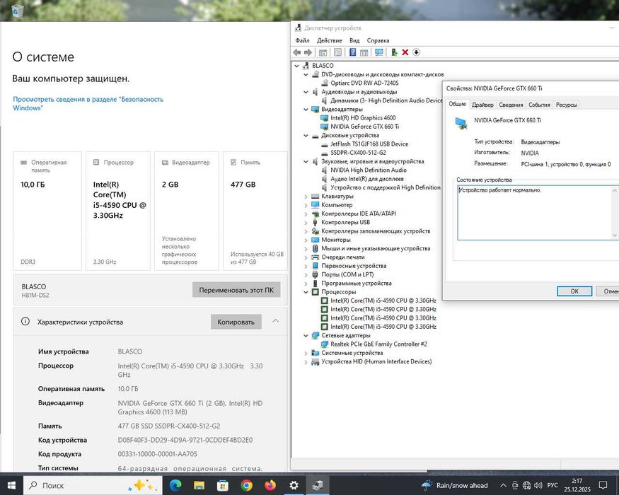Viewport: 619px width, 495px height.
Task: Open Microsoft Store from the taskbar
Action: click(223, 485)
